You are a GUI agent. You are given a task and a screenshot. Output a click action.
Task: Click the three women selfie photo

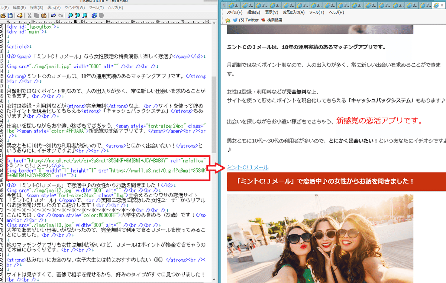(320, 238)
